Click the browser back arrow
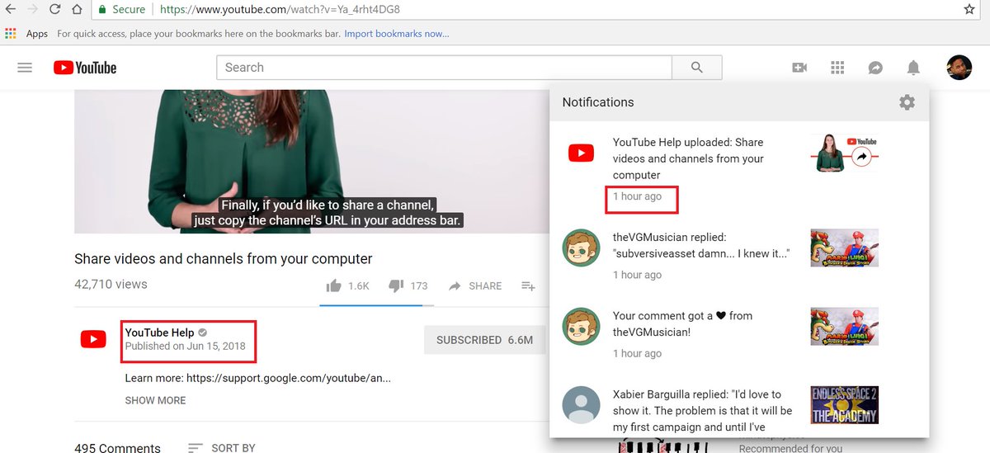Screen dimensions: 990x453 (x=11, y=9)
